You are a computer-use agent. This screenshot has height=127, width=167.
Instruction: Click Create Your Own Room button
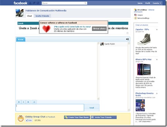pos(77,117)
